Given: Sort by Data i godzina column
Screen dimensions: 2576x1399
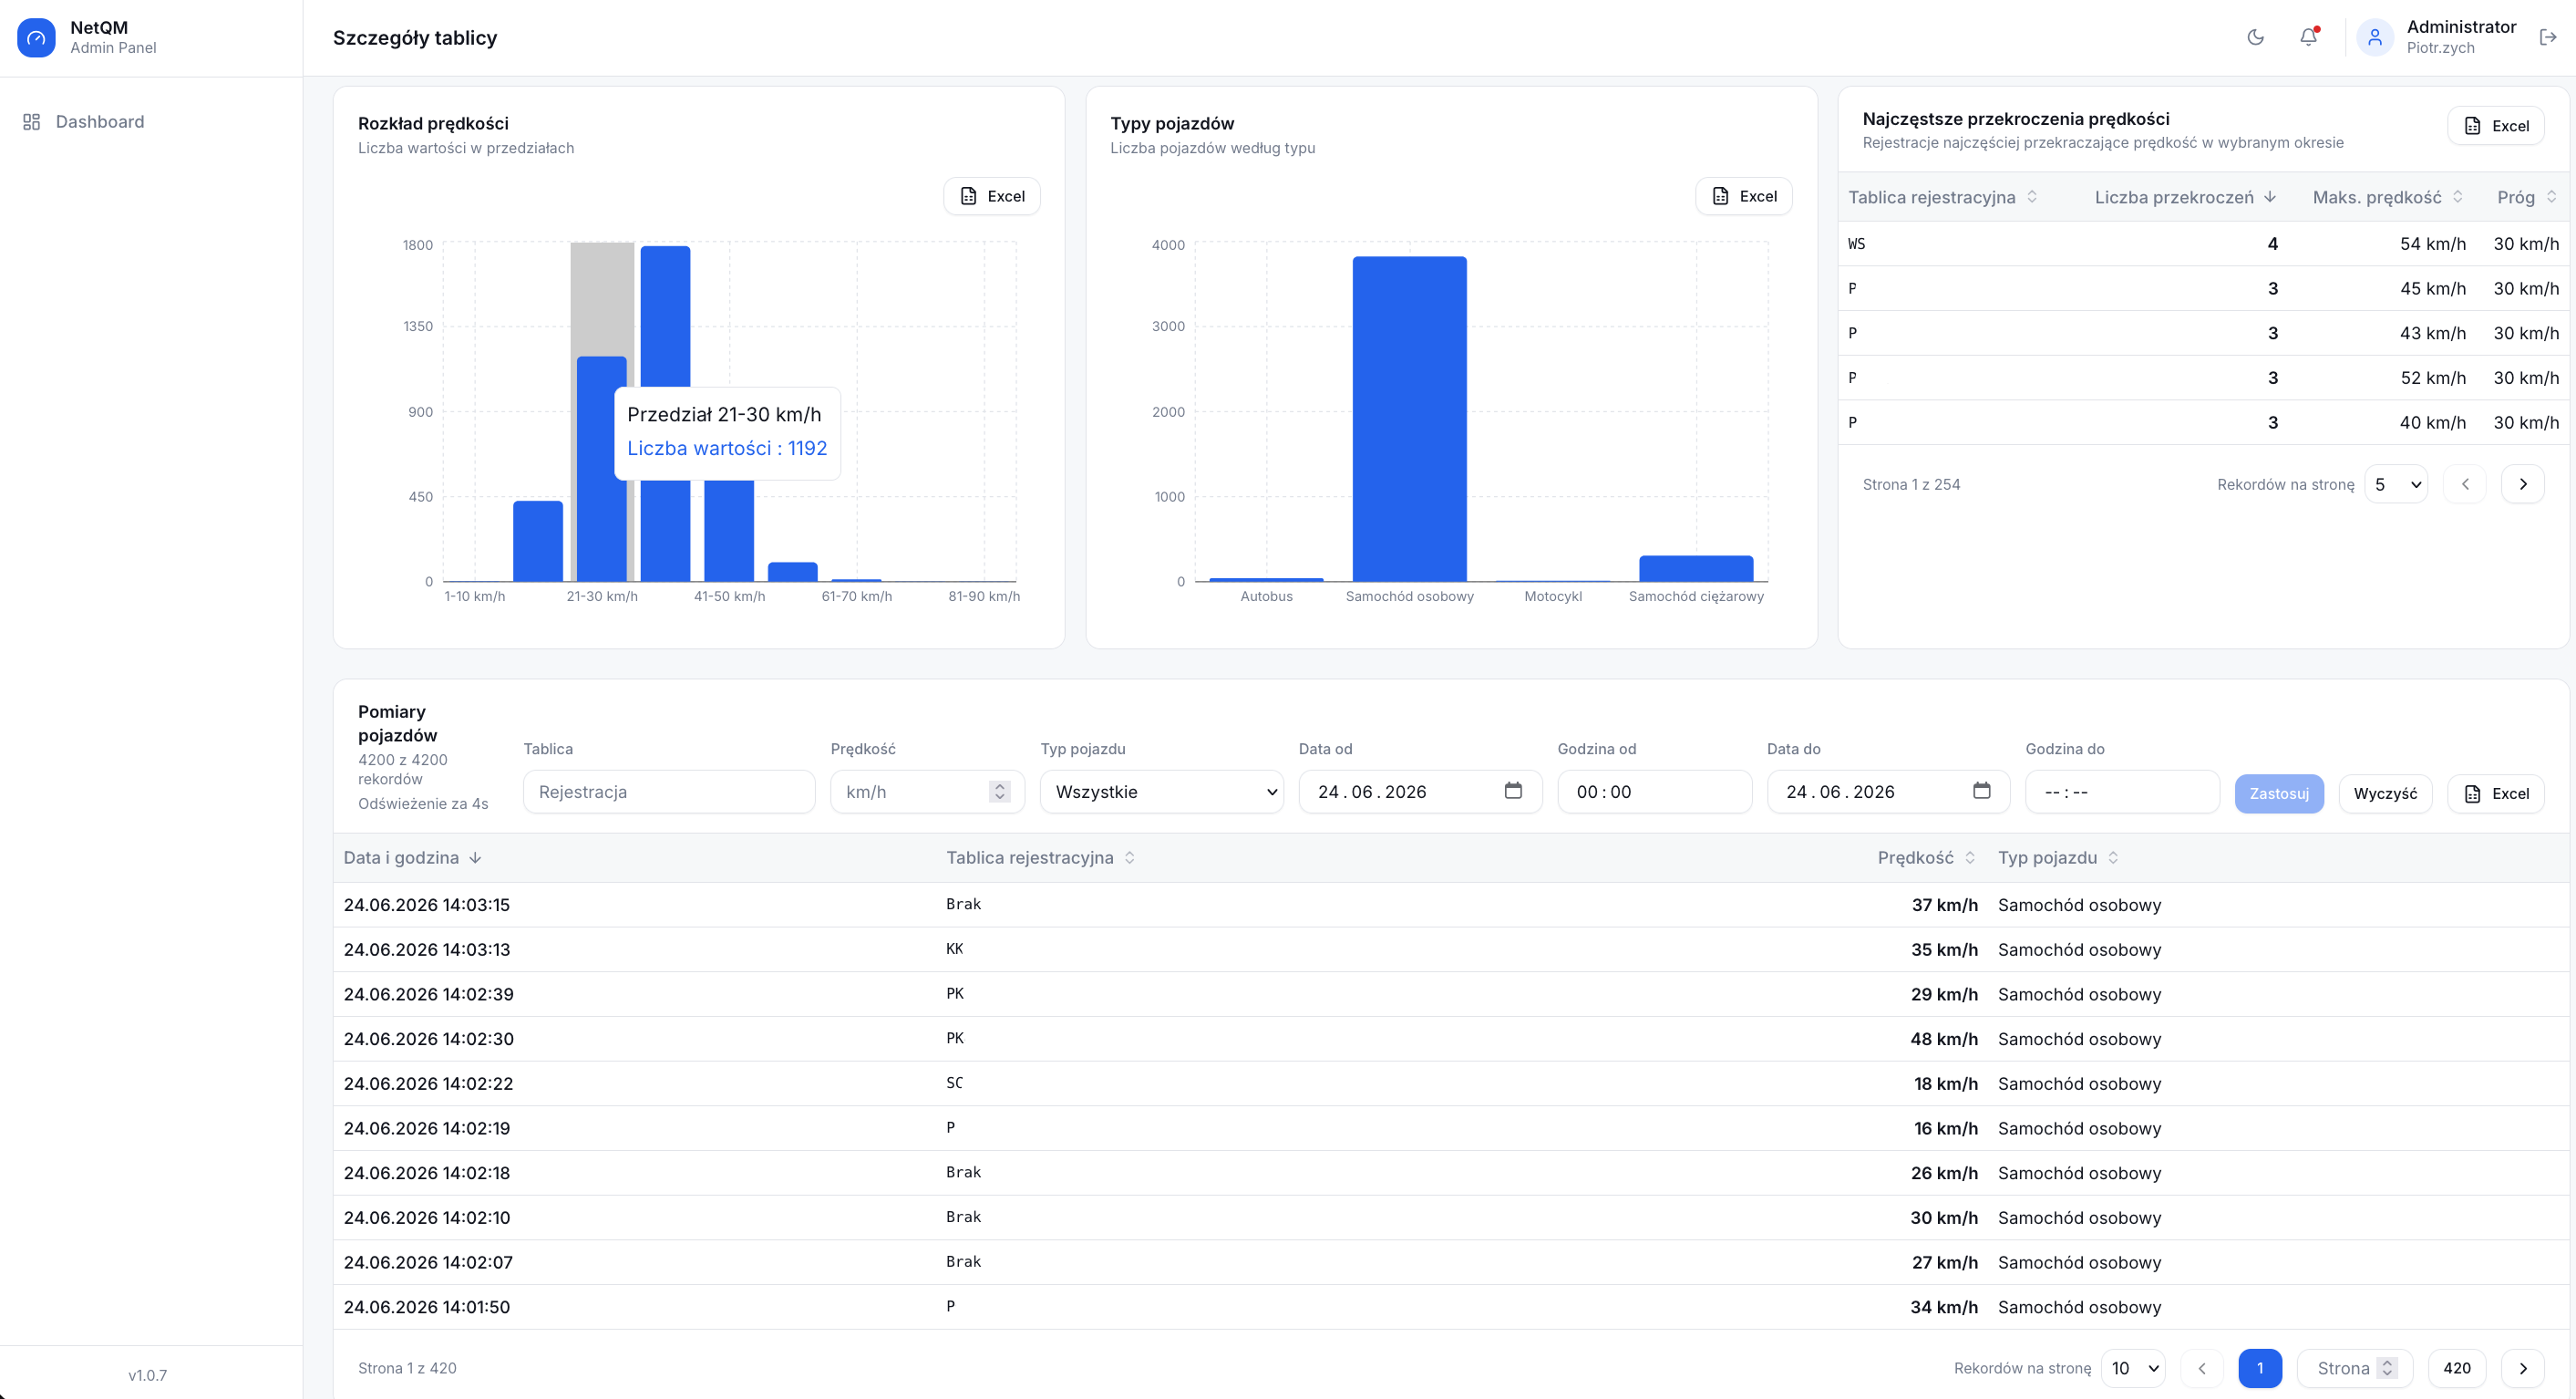Looking at the screenshot, I should [412, 857].
